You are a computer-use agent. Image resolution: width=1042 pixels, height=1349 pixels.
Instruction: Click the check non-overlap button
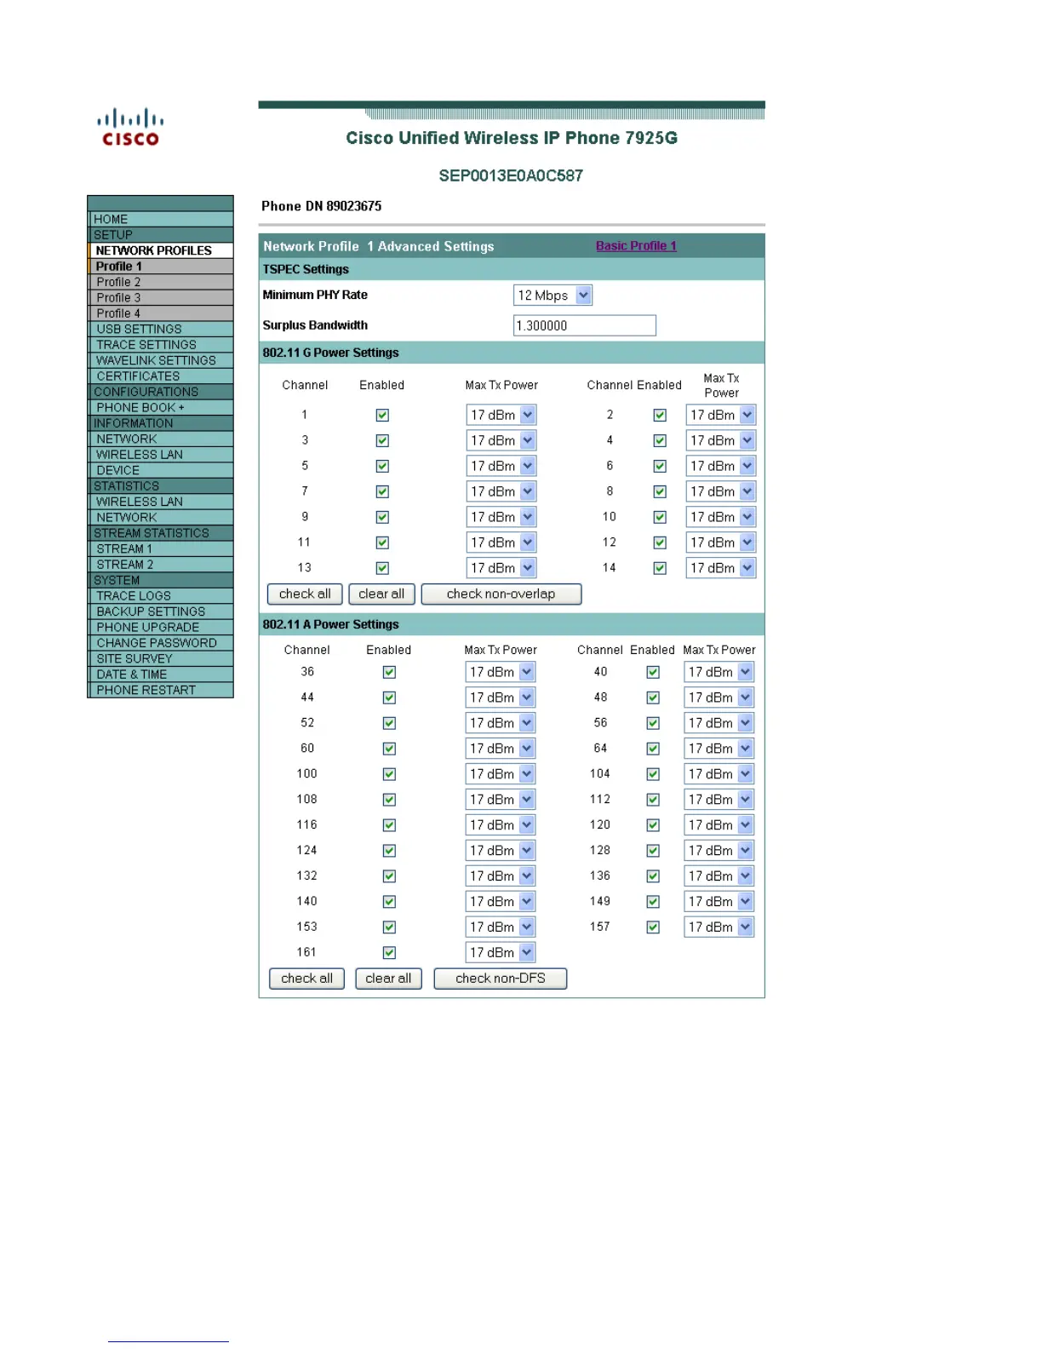click(501, 594)
